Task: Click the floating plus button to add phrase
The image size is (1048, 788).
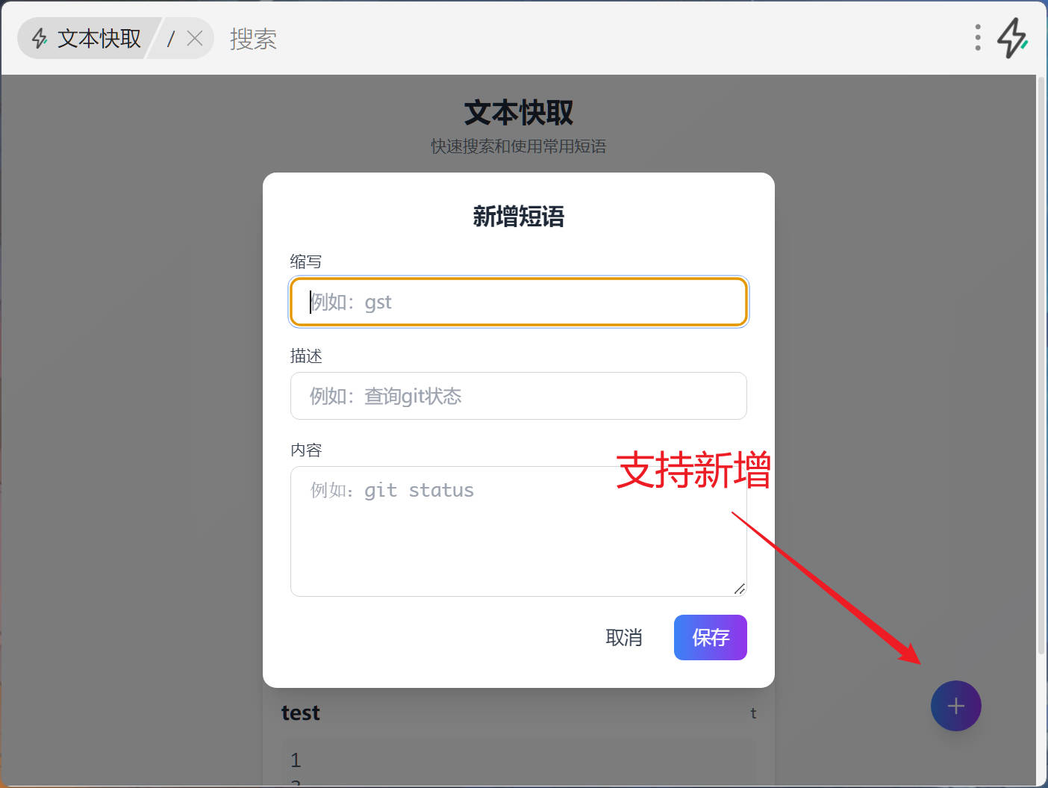Action: [x=955, y=706]
